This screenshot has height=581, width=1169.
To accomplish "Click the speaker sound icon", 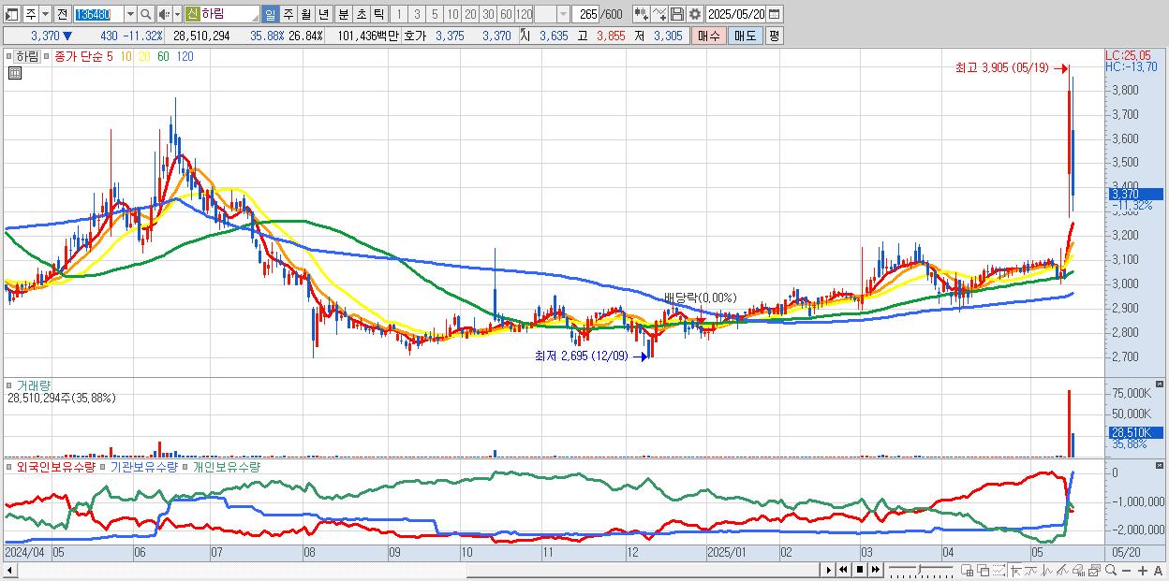I will click(164, 14).
